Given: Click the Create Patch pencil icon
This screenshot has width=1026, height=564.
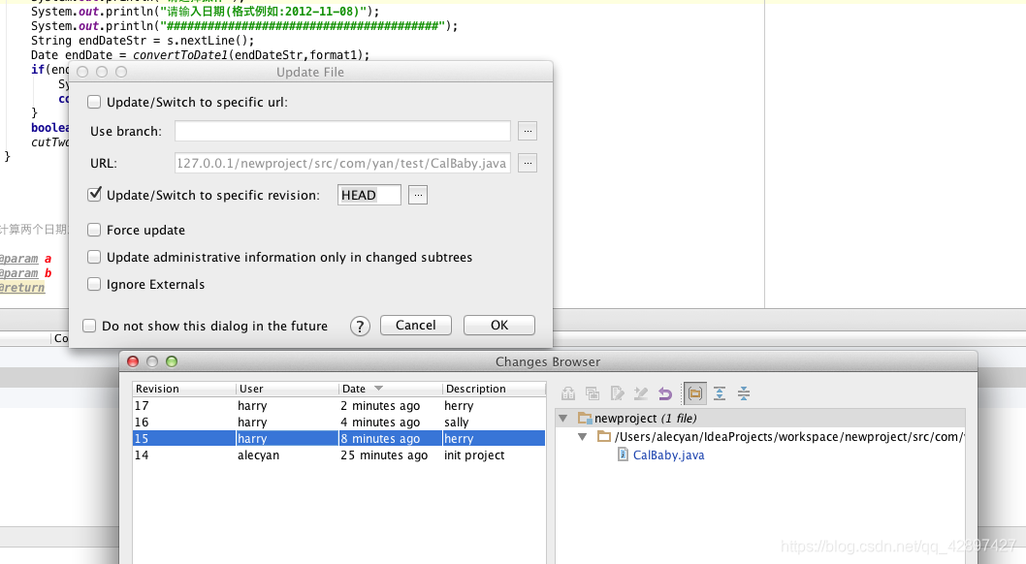Looking at the screenshot, I should pos(641,393).
